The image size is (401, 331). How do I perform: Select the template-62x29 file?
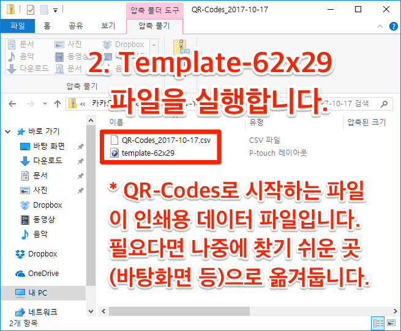click(148, 153)
